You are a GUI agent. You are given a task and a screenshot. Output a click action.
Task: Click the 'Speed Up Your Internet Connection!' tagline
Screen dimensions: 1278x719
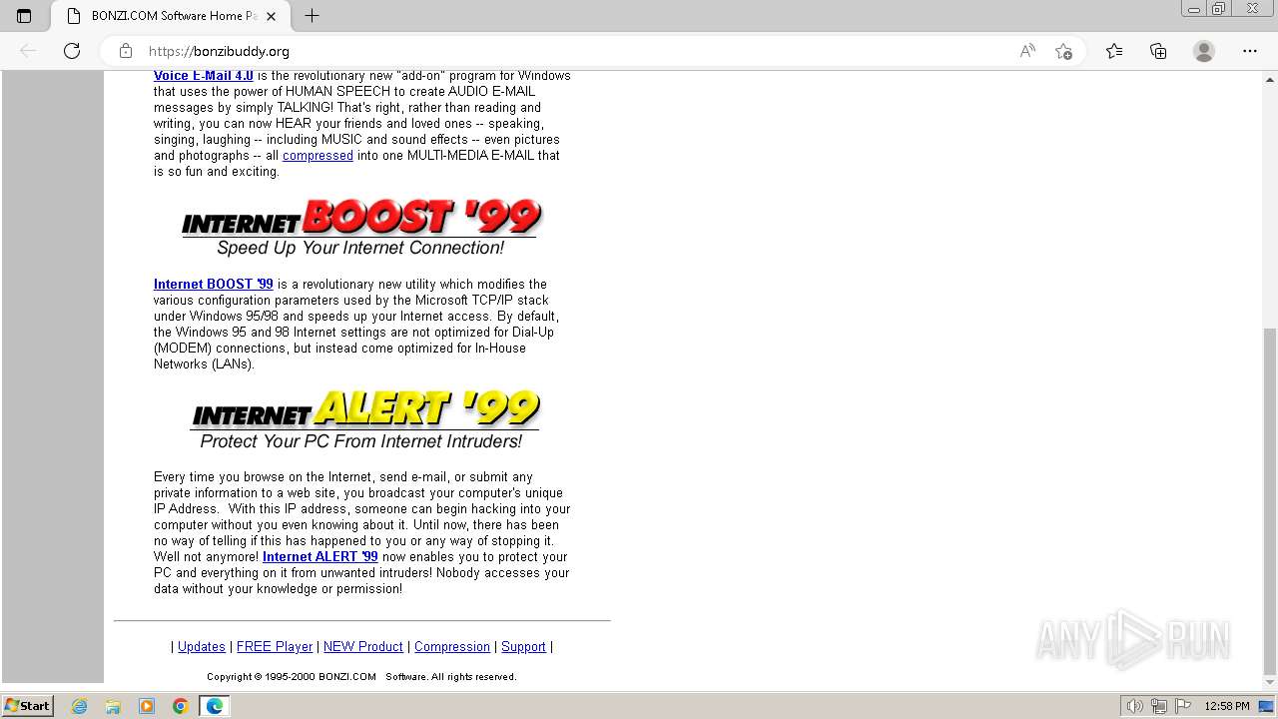360,248
